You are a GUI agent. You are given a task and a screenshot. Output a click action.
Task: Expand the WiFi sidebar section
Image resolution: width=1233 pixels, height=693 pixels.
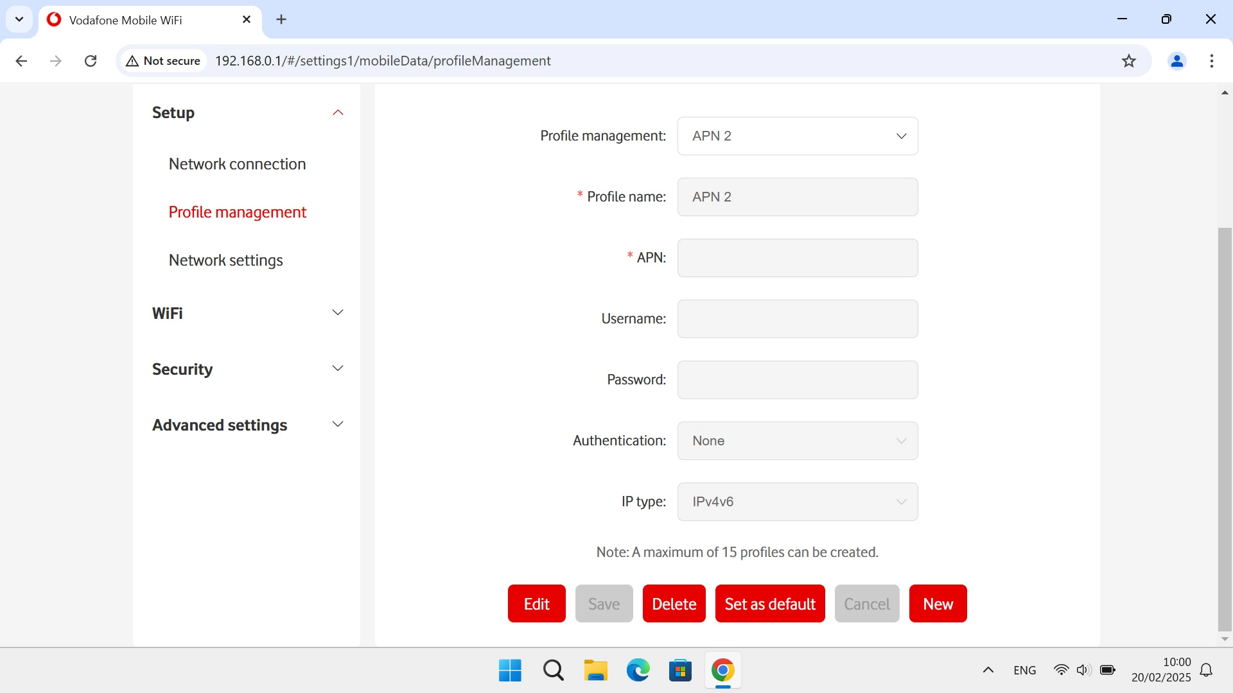247,313
